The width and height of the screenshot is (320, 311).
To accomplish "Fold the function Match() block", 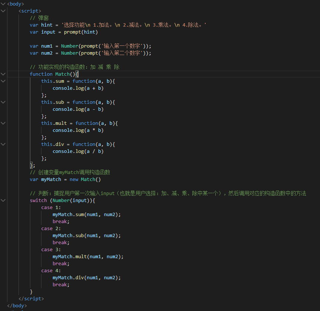I will [x=3, y=74].
